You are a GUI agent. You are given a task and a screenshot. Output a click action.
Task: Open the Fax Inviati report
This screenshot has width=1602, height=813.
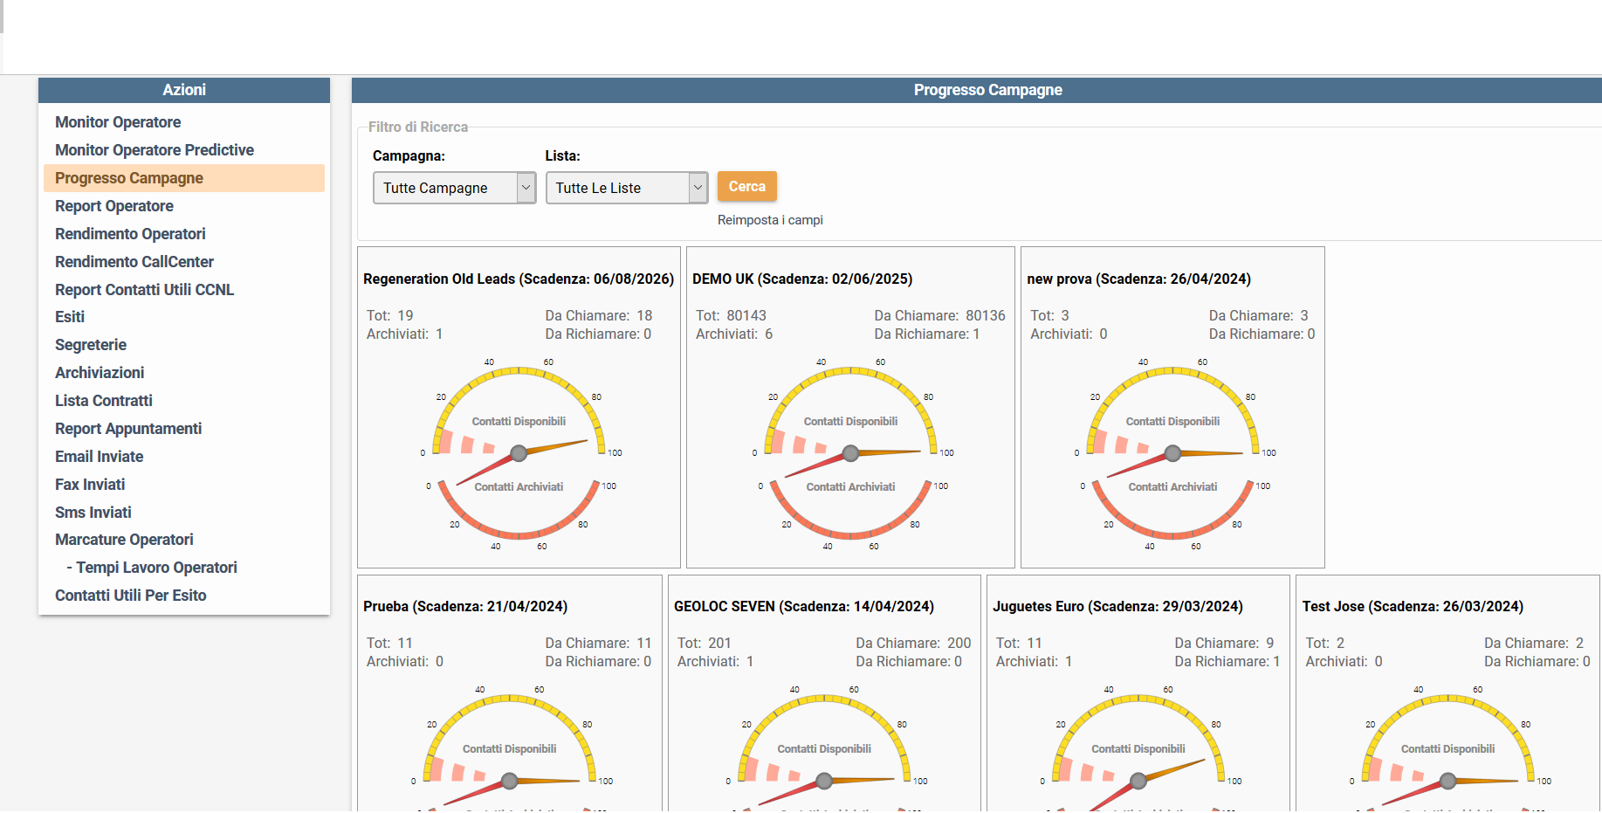[90, 485]
